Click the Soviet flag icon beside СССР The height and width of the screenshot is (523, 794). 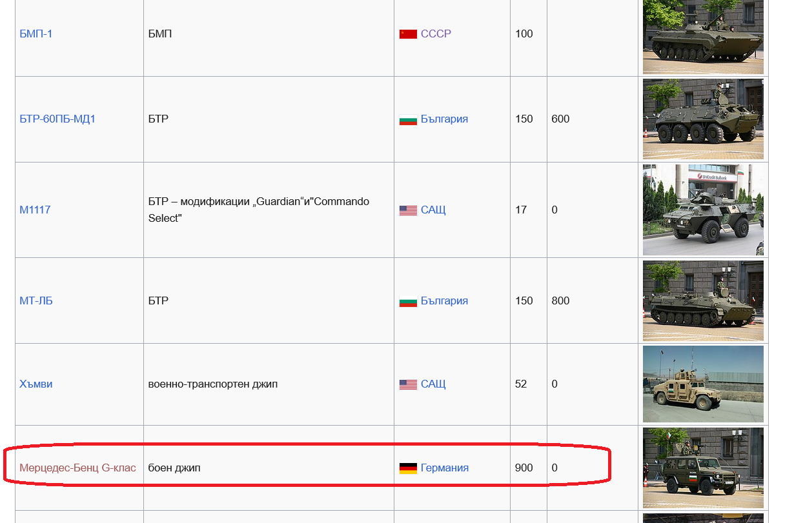coord(408,34)
